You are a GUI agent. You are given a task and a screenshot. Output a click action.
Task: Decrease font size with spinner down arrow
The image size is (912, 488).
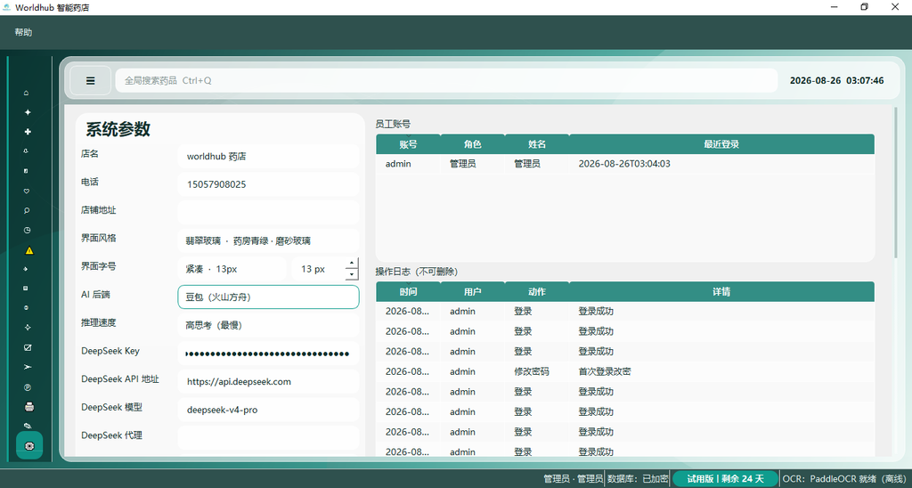(x=351, y=274)
